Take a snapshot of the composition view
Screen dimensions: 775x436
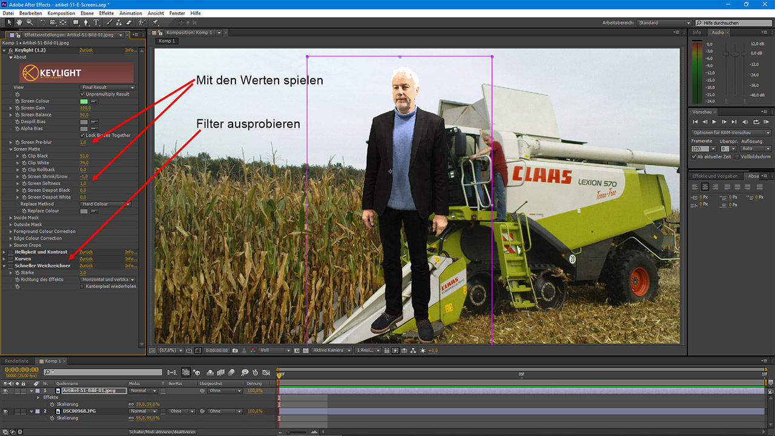click(235, 350)
